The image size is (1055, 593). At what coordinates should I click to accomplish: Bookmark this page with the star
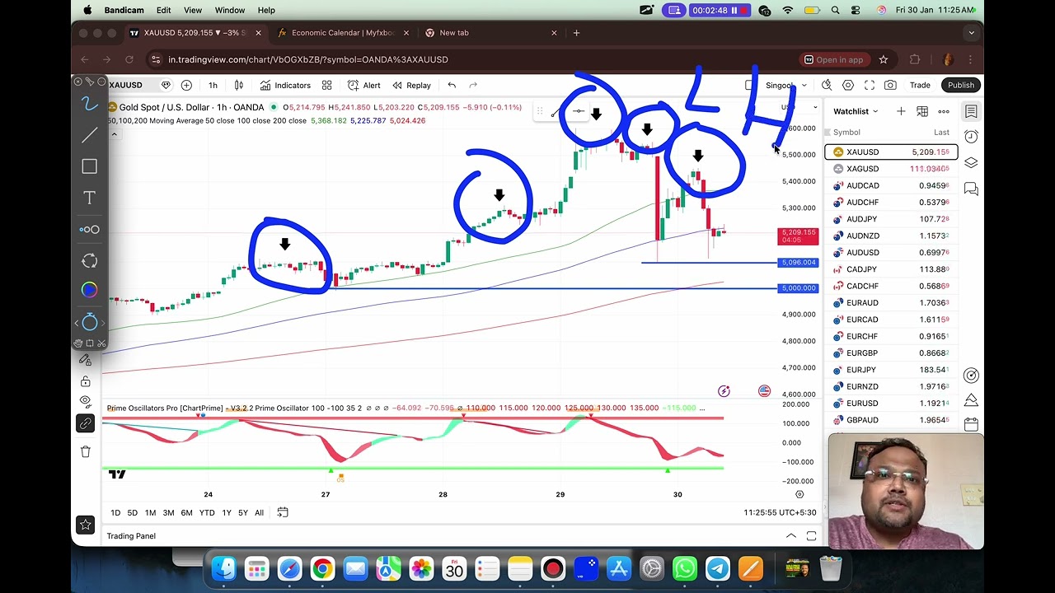pyautogui.click(x=884, y=59)
